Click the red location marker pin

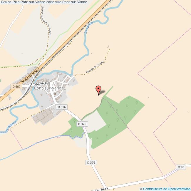coord(98,90)
